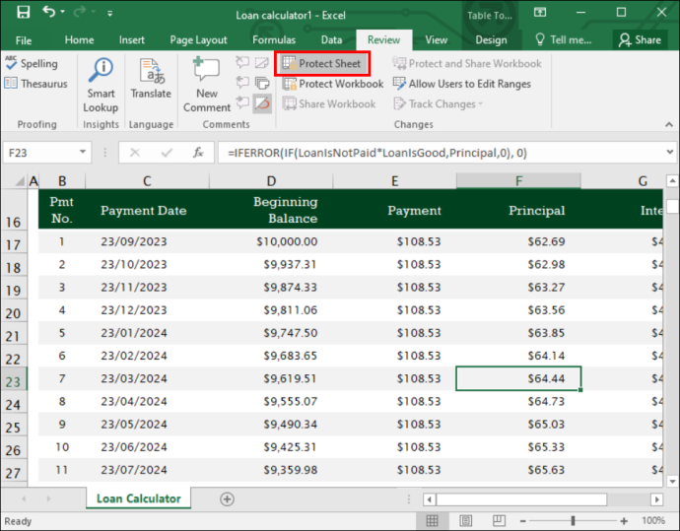This screenshot has height=531, width=680.
Task: Collapse the ribbon with the chevron
Action: [669, 124]
